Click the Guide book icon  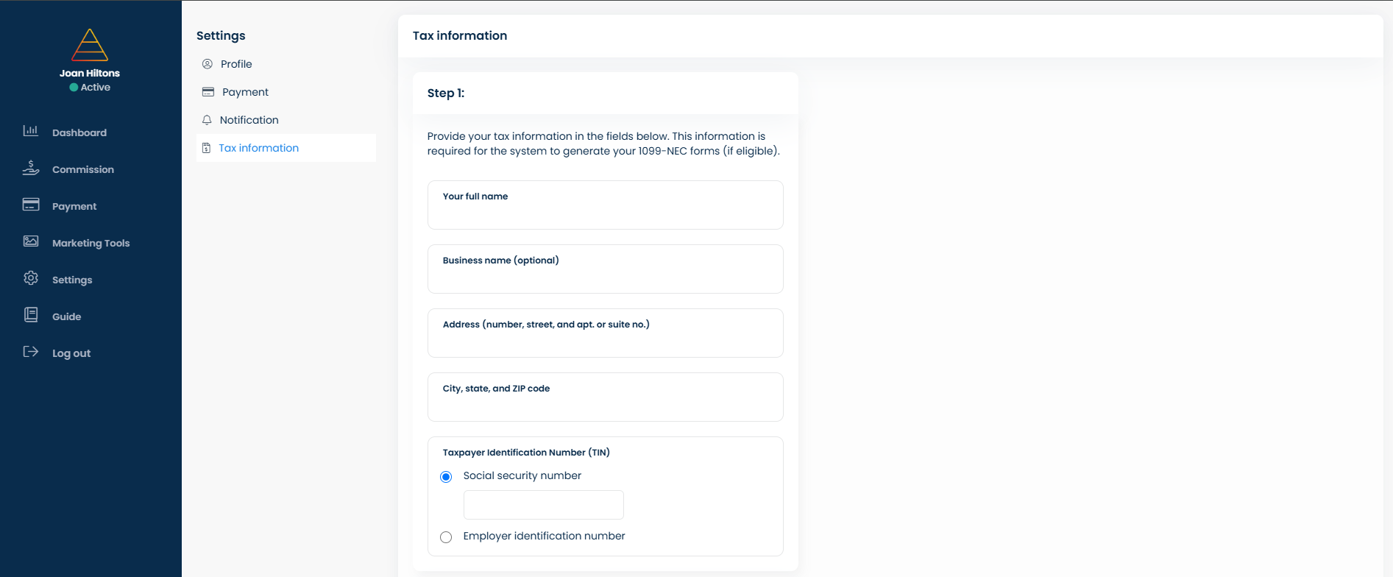tap(30, 315)
